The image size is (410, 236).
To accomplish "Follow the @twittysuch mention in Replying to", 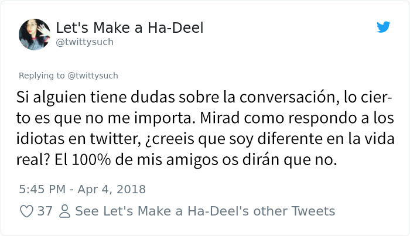I will click(93, 76).
